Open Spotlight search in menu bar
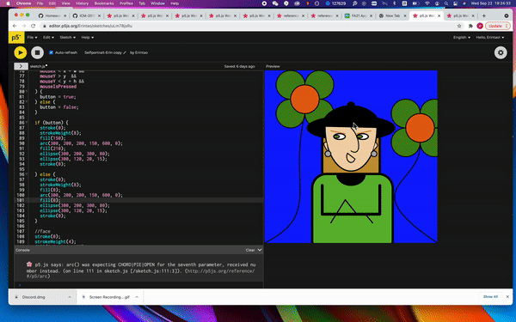The width and height of the screenshot is (516, 322). click(x=445, y=3)
